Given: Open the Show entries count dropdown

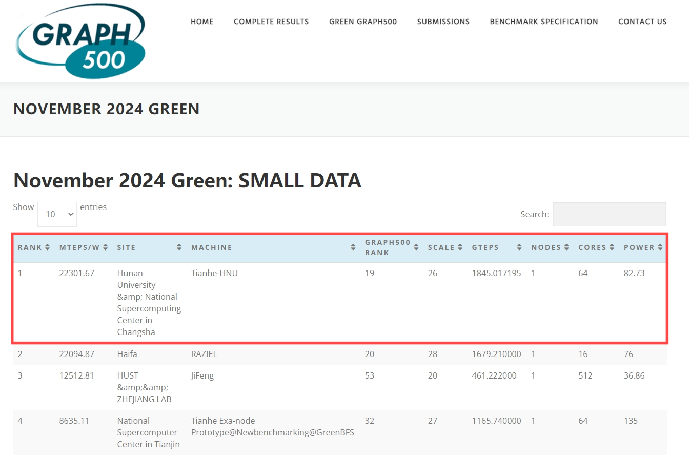Looking at the screenshot, I should [x=57, y=214].
